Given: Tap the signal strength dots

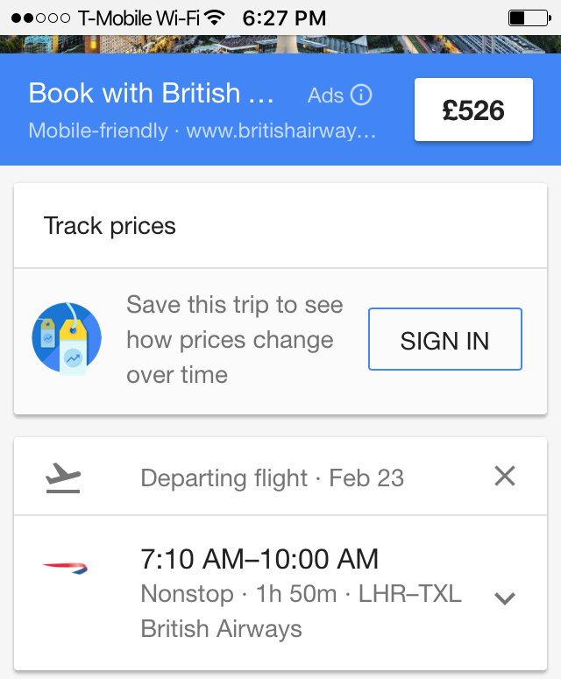Looking at the screenshot, I should coord(40,18).
